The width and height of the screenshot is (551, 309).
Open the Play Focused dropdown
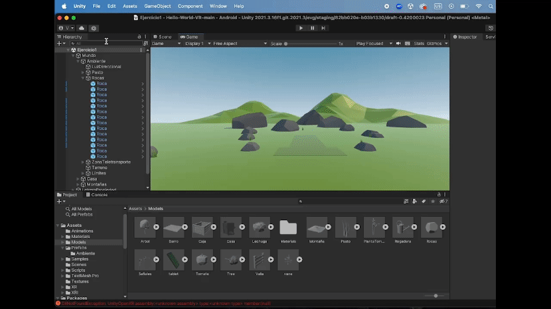point(374,44)
